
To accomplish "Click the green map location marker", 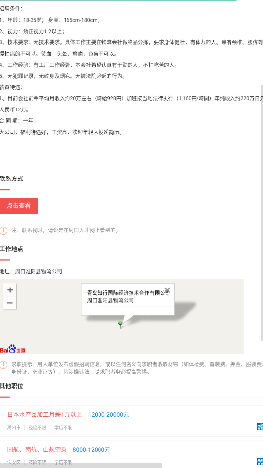I will [120, 324].
